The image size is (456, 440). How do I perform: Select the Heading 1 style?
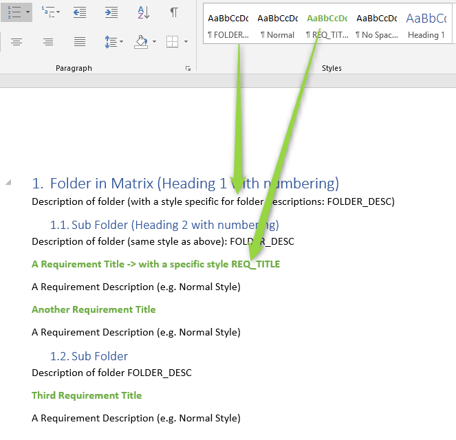tap(426, 26)
